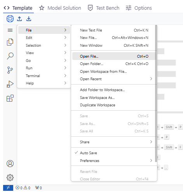
Task: Open the Extensions blocks icon
Action: pyautogui.click(x=10, y=98)
